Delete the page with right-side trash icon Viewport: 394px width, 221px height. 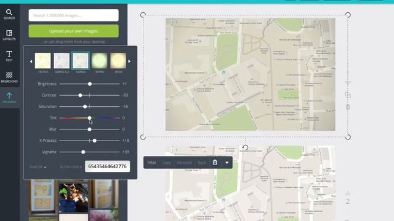pyautogui.click(x=348, y=107)
